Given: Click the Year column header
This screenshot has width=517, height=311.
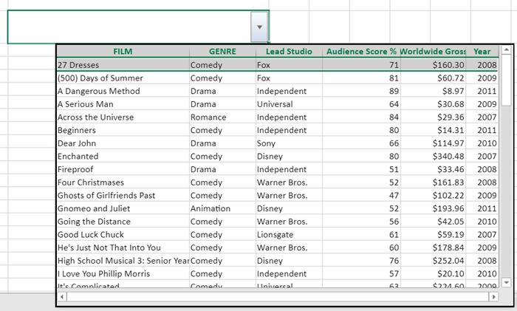Looking at the screenshot, I should click(x=482, y=52).
